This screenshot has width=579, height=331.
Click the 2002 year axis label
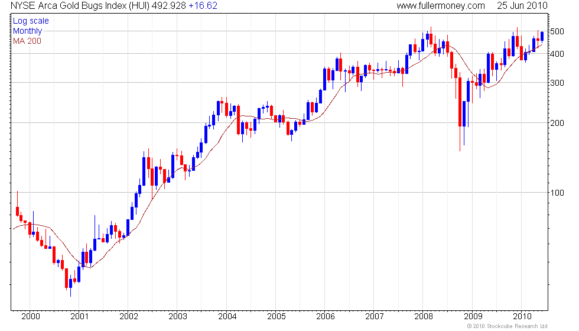[129, 316]
